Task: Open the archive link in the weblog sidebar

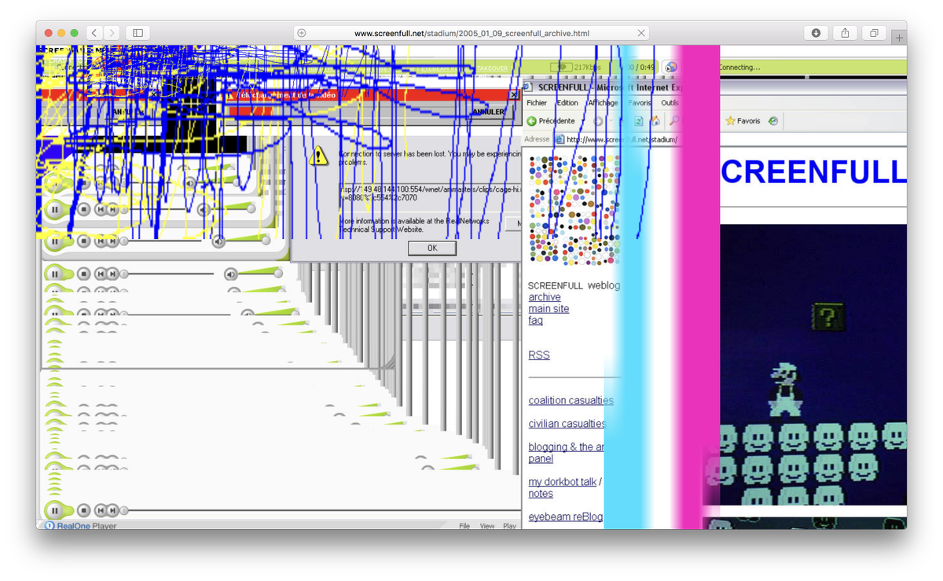Action: pyautogui.click(x=545, y=297)
